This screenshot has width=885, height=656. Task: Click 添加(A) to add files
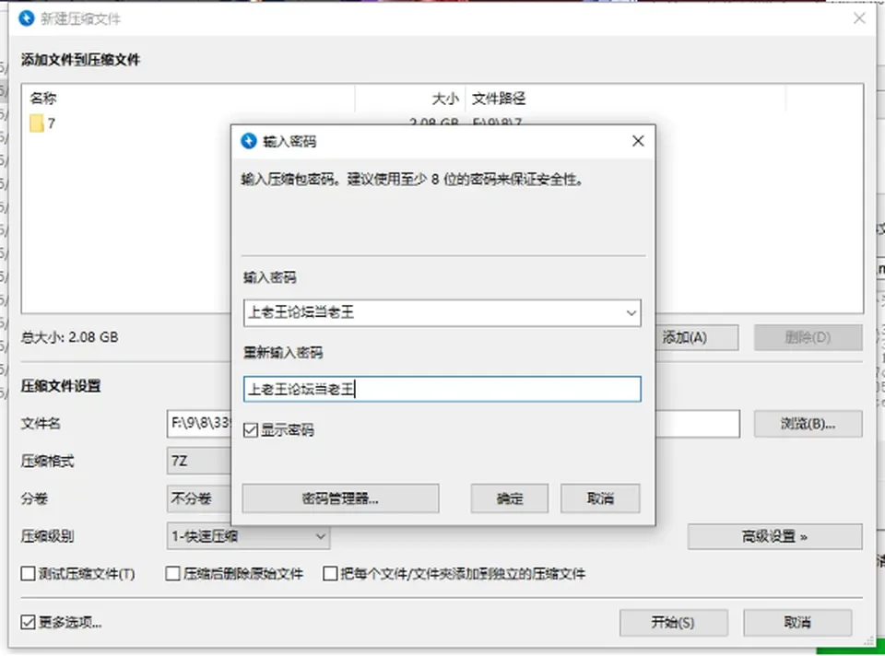(697, 337)
